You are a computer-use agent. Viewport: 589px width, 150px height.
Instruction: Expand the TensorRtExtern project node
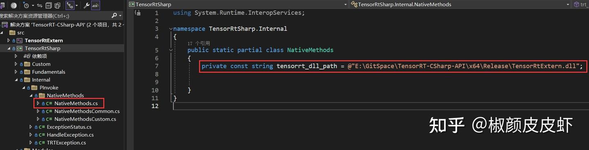(x=9, y=40)
